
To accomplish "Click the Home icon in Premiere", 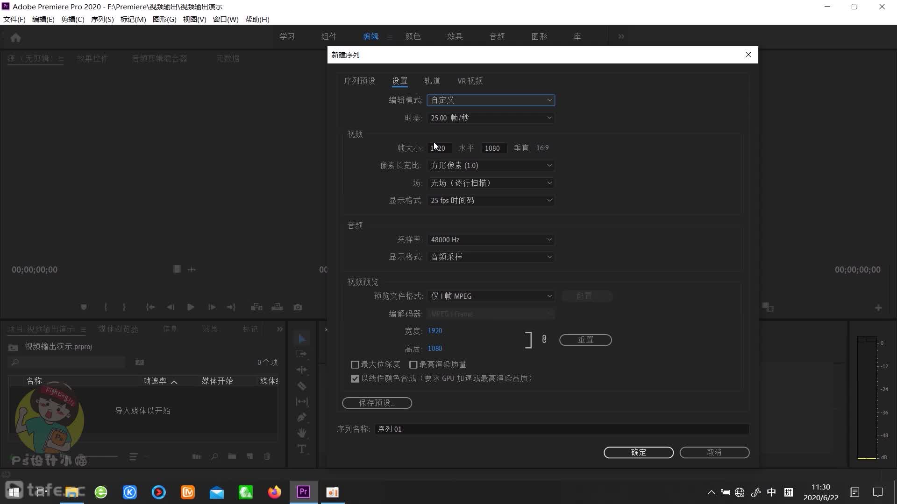I will click(x=15, y=37).
